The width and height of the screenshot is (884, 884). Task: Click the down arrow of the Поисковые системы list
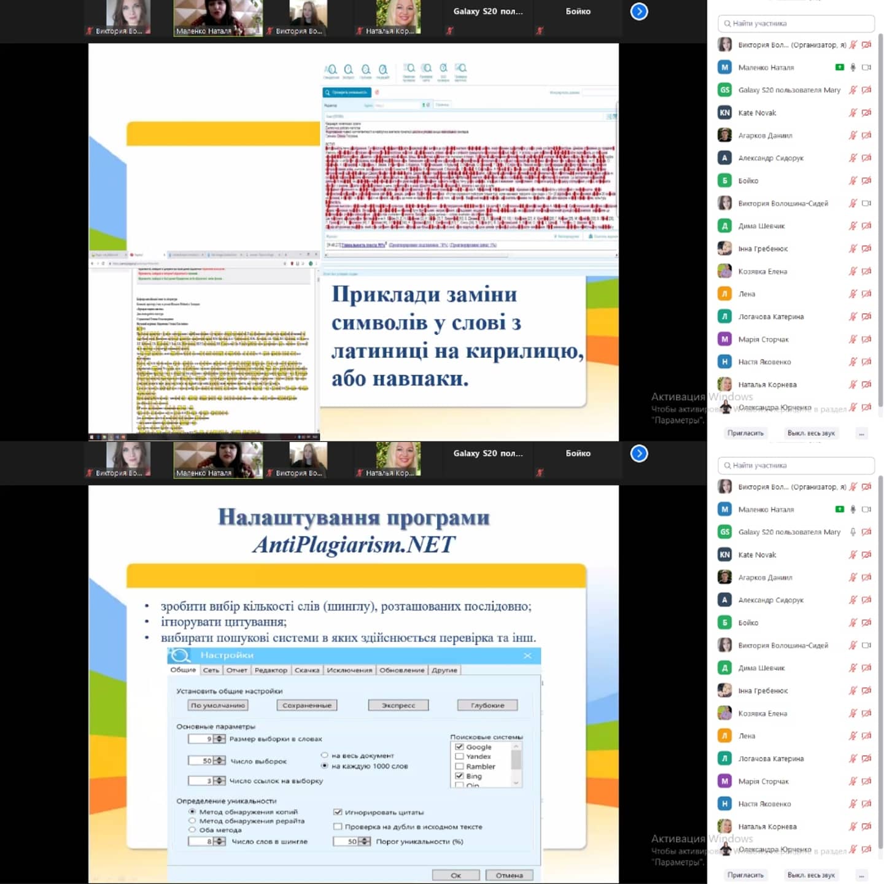[516, 783]
